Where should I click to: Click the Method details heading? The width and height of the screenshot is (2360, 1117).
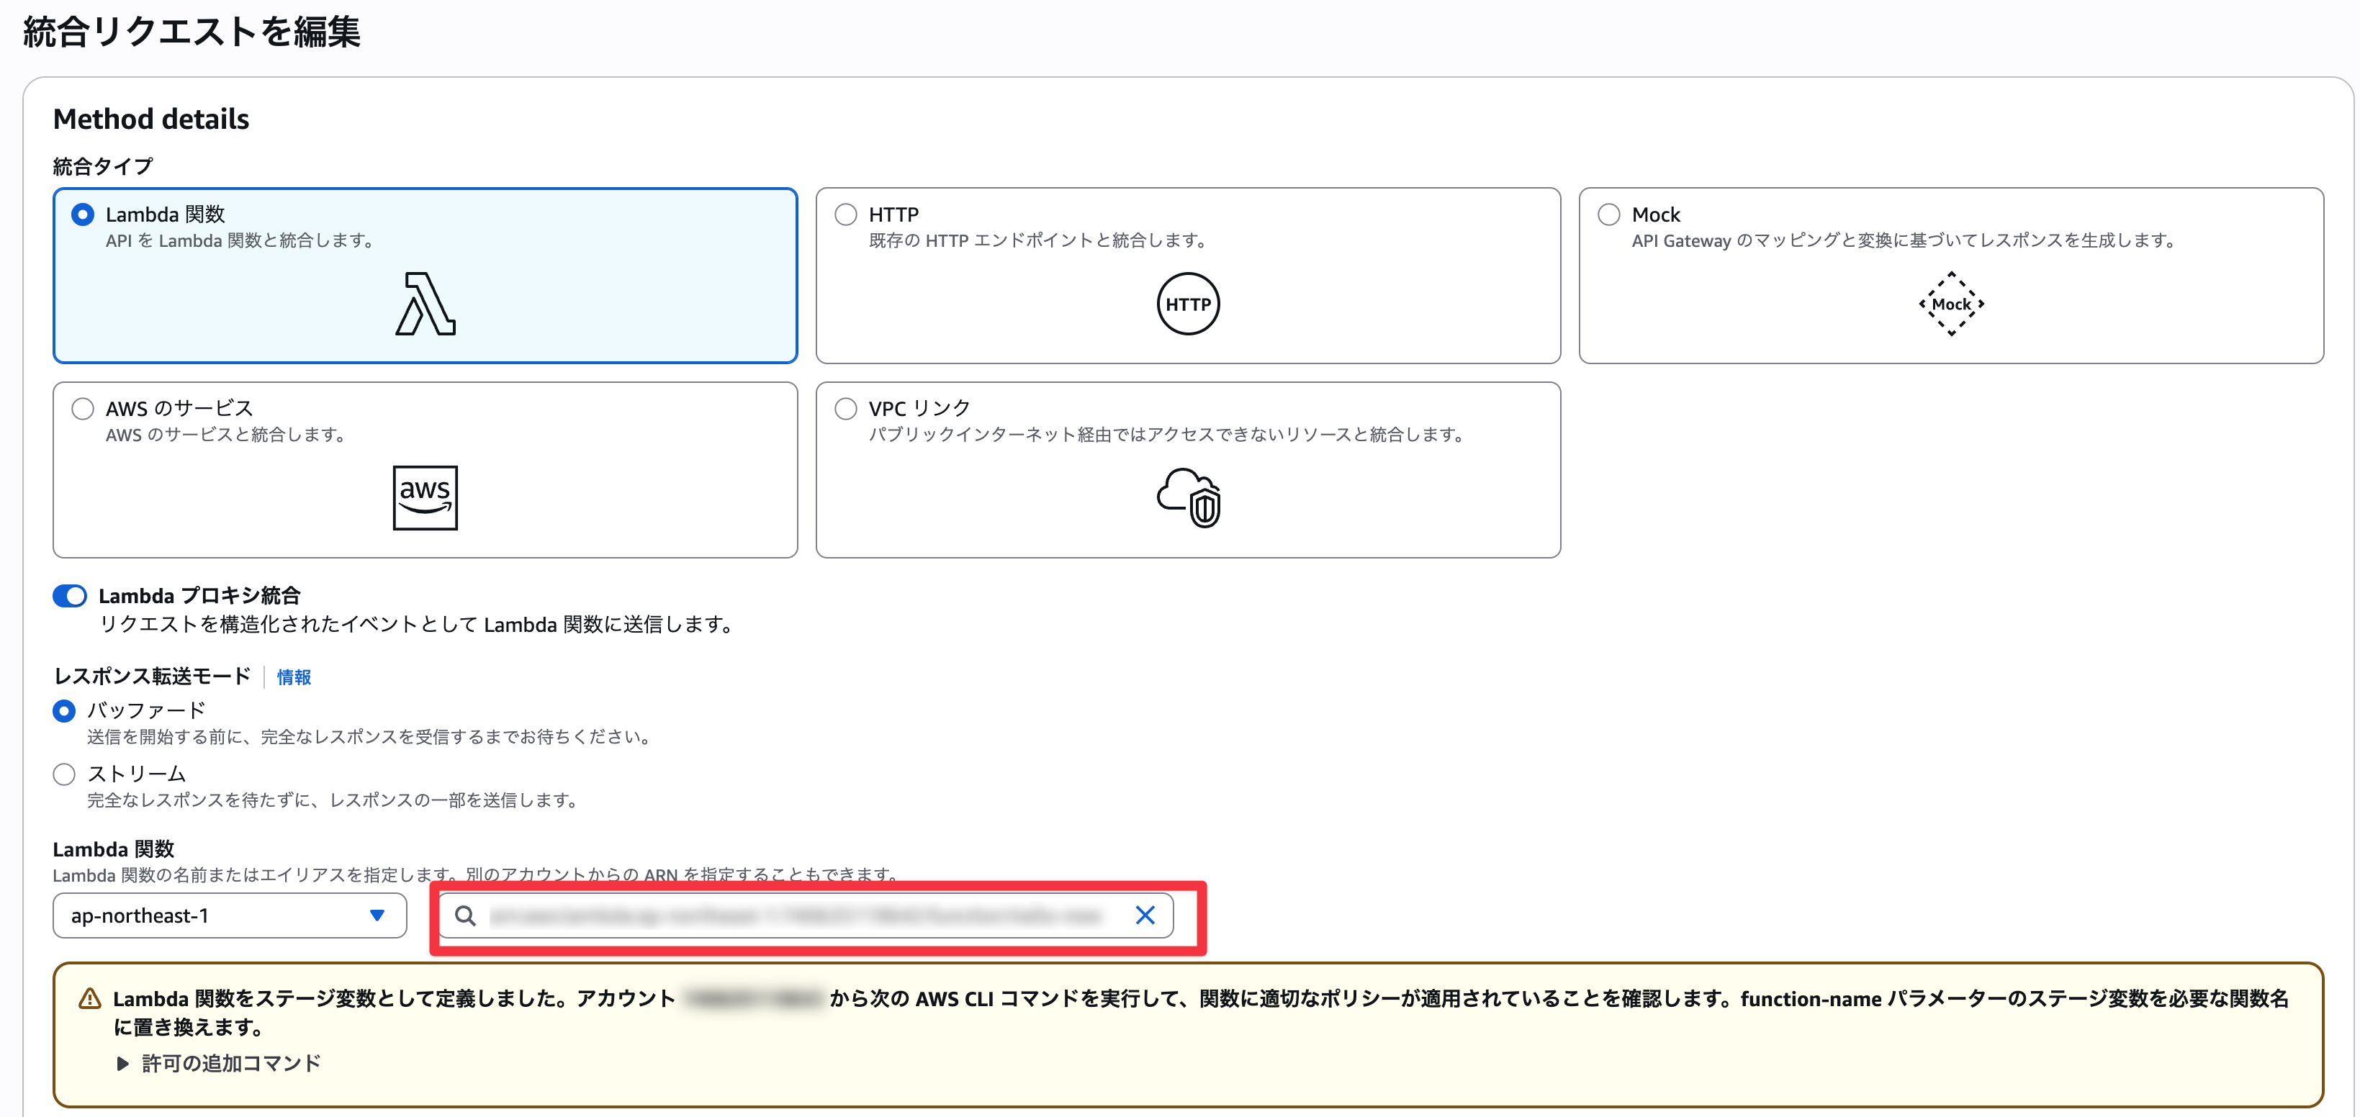point(151,119)
